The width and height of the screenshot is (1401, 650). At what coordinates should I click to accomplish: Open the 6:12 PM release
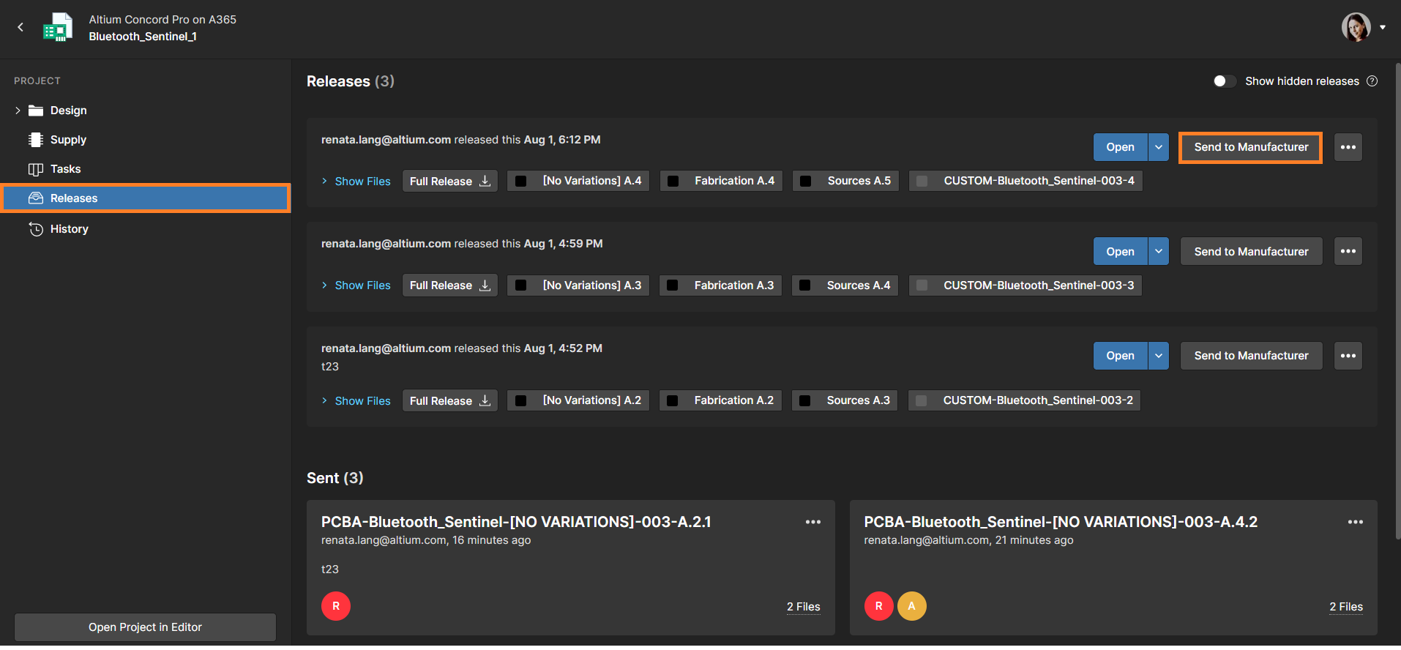tap(1120, 147)
